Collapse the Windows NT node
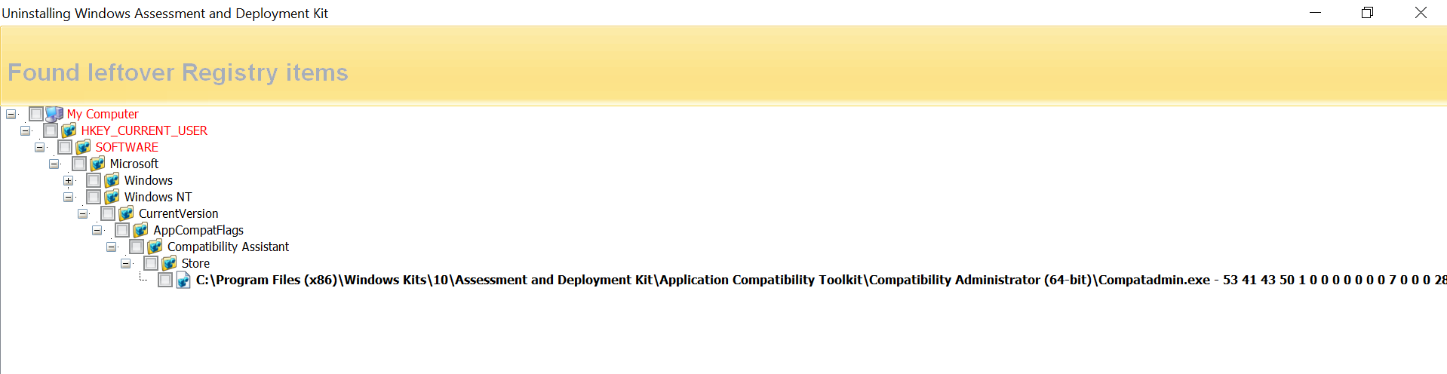1447x374 pixels. (x=68, y=197)
